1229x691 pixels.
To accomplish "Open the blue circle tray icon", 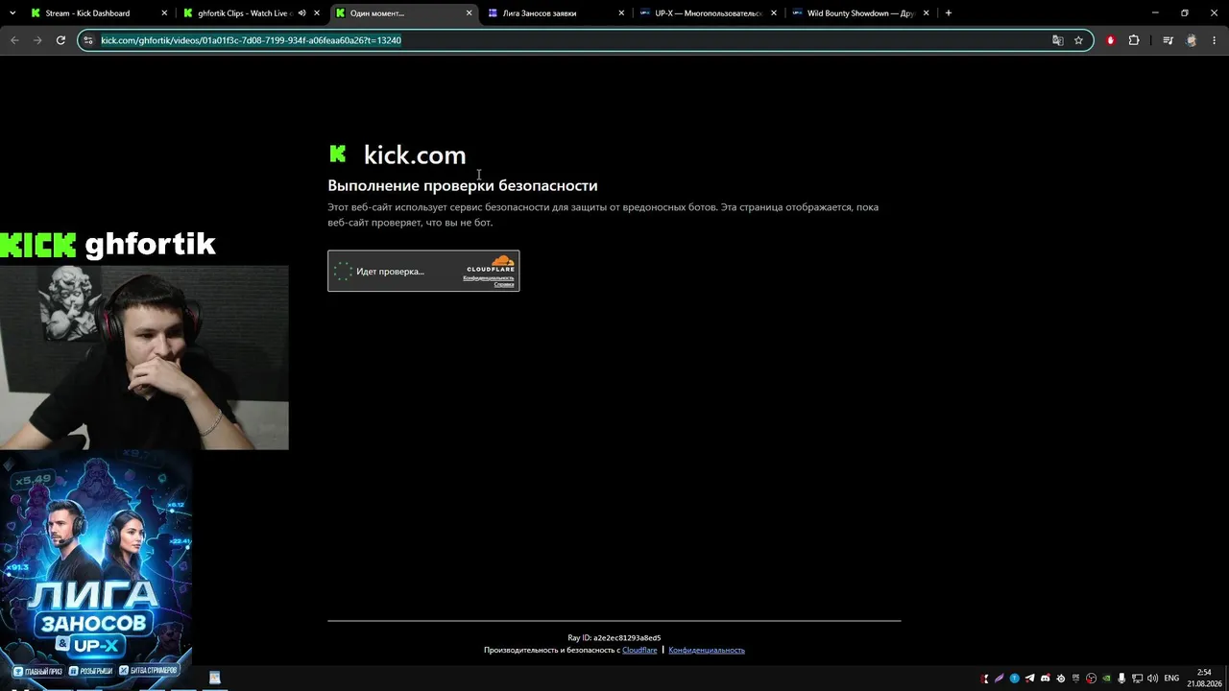I will point(1015,679).
